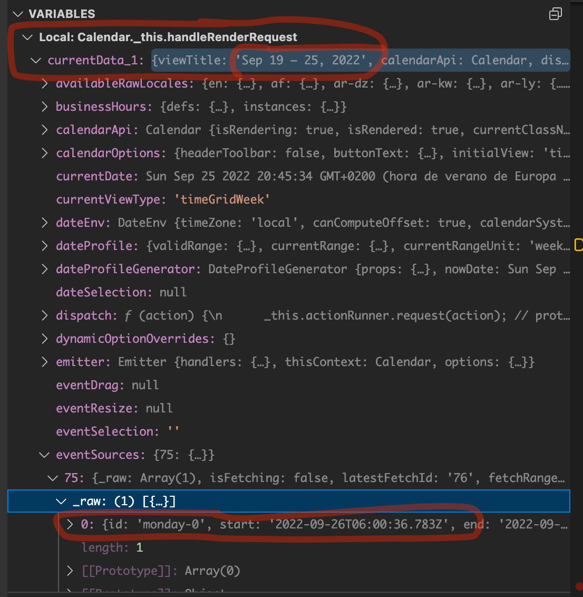The width and height of the screenshot is (583, 597).
Task: Expand dynamicOptionOverrides
Action: (x=44, y=339)
